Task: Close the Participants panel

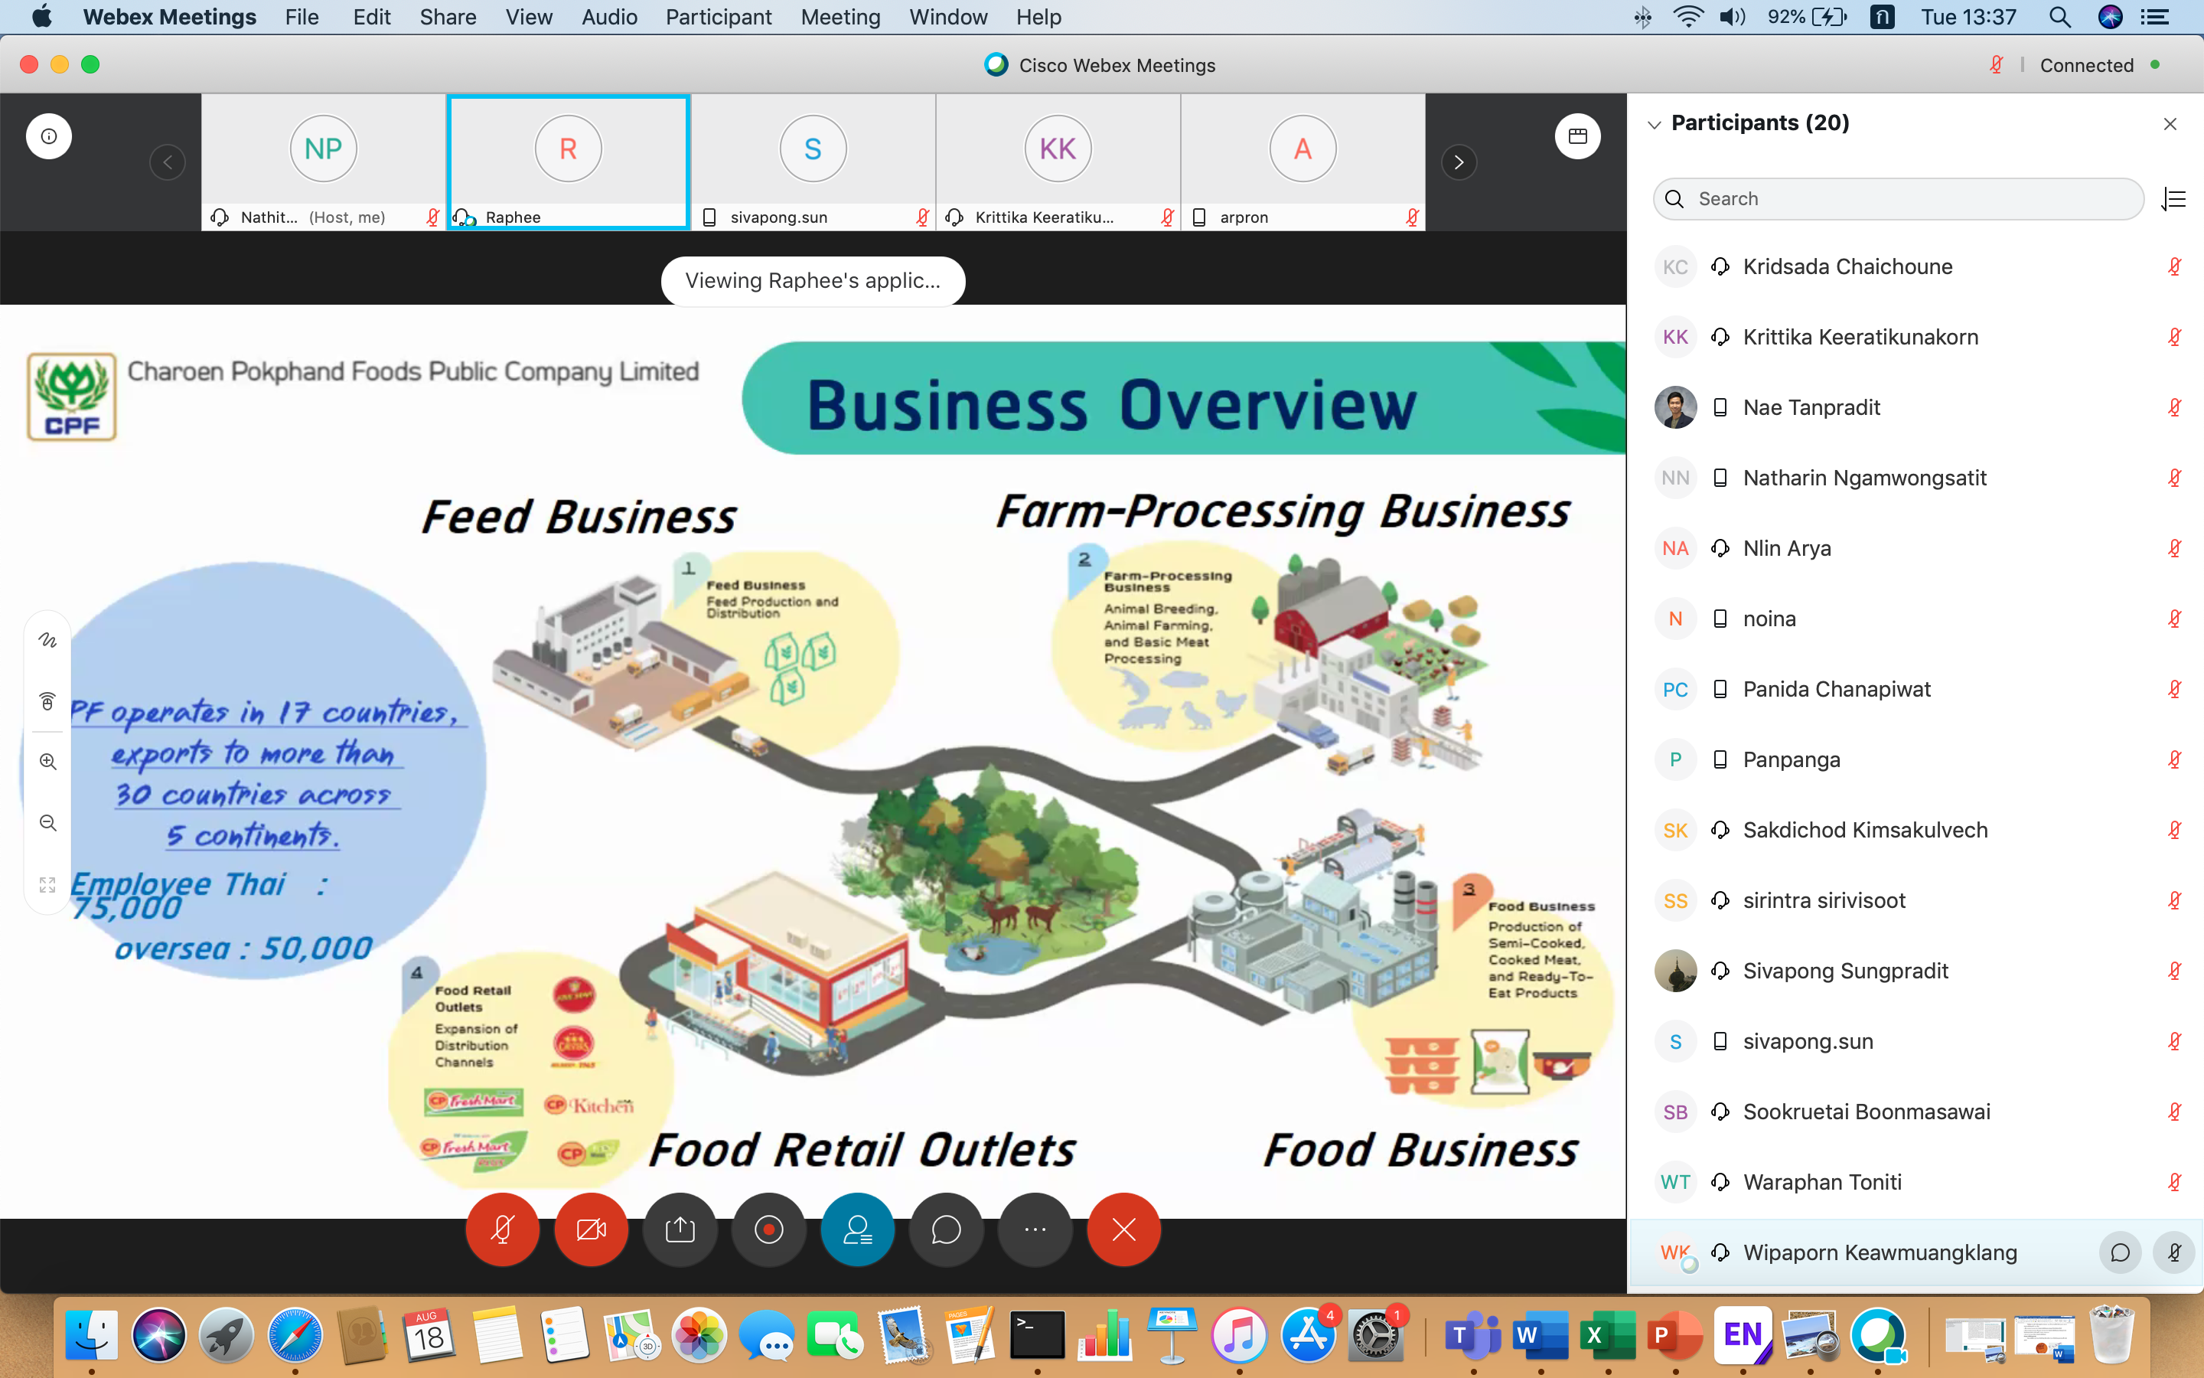Action: coord(2170,124)
